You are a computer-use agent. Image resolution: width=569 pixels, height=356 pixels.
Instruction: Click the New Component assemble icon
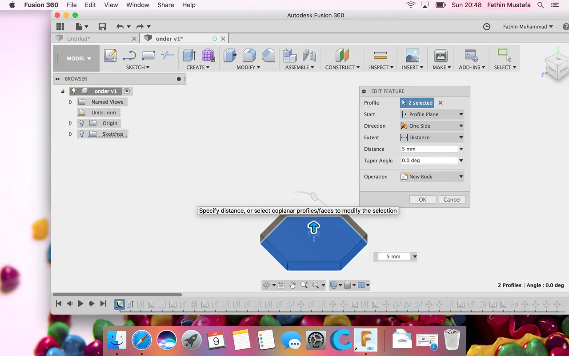click(290, 56)
